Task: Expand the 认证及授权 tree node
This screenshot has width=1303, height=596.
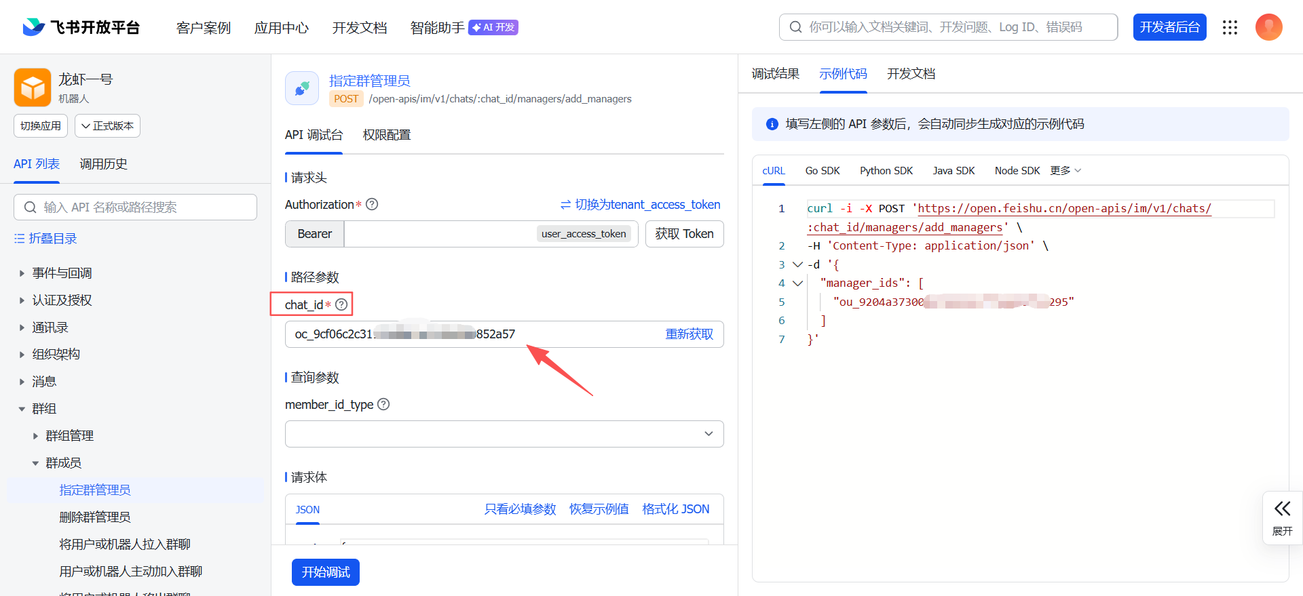Action: (22, 300)
